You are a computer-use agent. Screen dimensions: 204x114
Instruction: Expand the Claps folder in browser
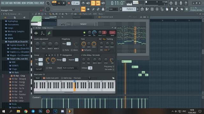coord(13,69)
